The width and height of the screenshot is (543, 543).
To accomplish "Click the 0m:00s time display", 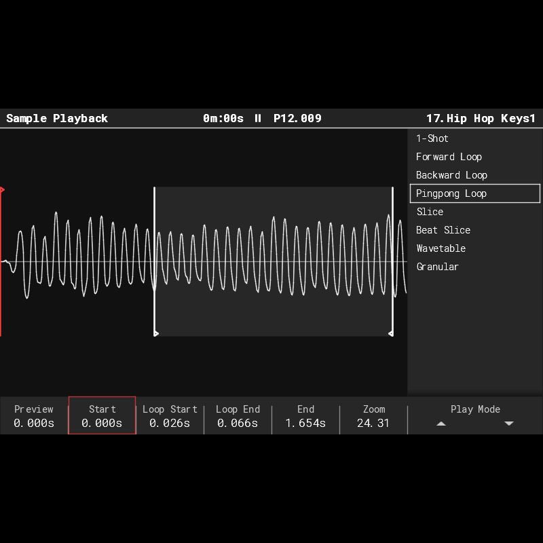I will pos(223,118).
